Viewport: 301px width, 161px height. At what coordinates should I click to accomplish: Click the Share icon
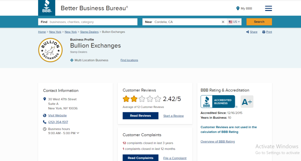248,32
